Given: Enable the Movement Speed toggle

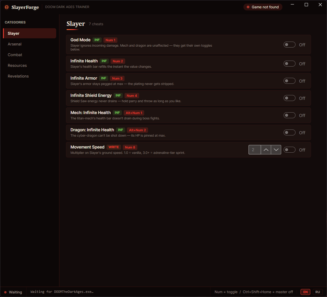Looking at the screenshot, I should tap(289, 150).
